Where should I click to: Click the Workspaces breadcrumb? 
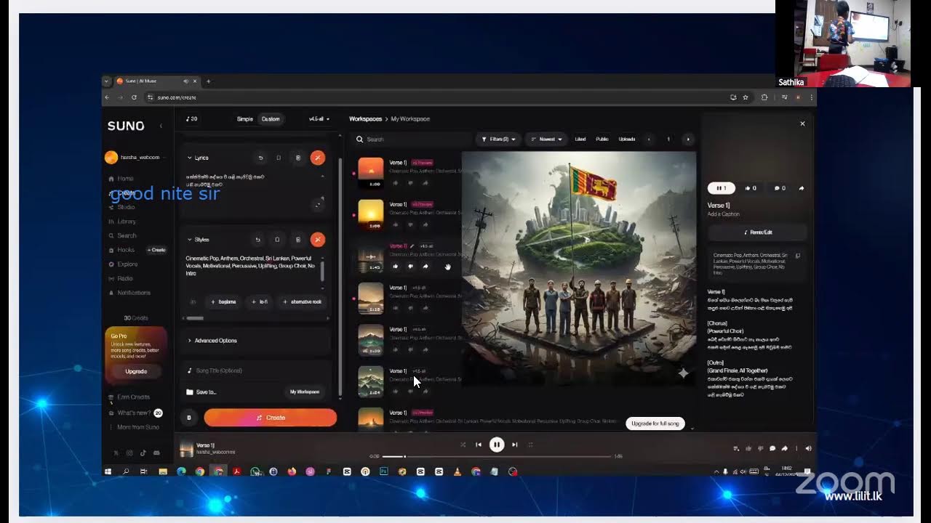pos(365,119)
